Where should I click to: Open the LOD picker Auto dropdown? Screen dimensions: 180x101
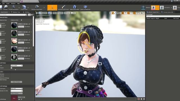pyautogui.click(x=17, y=66)
